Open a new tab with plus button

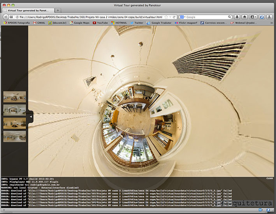58,10
